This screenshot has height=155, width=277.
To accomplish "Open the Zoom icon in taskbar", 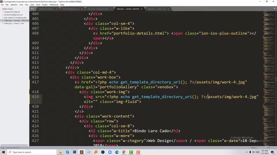I will (x=110, y=152).
